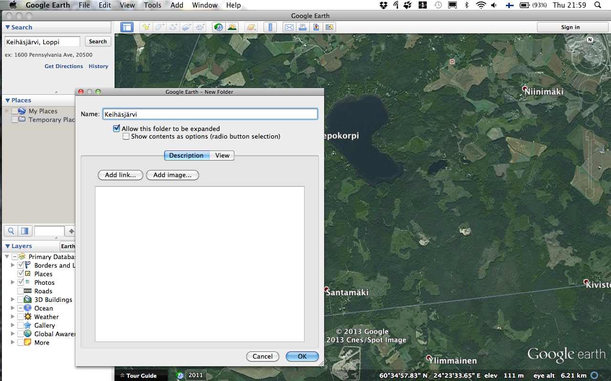Open the planet switcher Saturn icon

click(x=251, y=27)
